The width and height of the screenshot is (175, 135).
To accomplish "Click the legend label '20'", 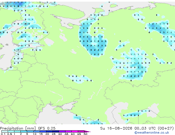I will click(x=47, y=134).
